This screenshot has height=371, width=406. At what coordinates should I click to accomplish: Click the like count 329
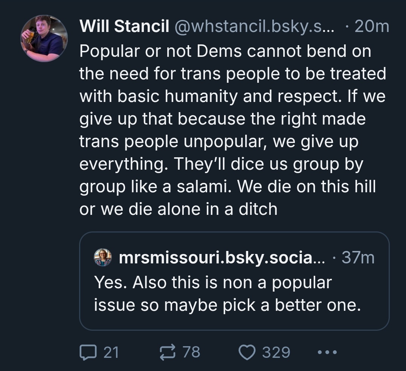pos(276,353)
